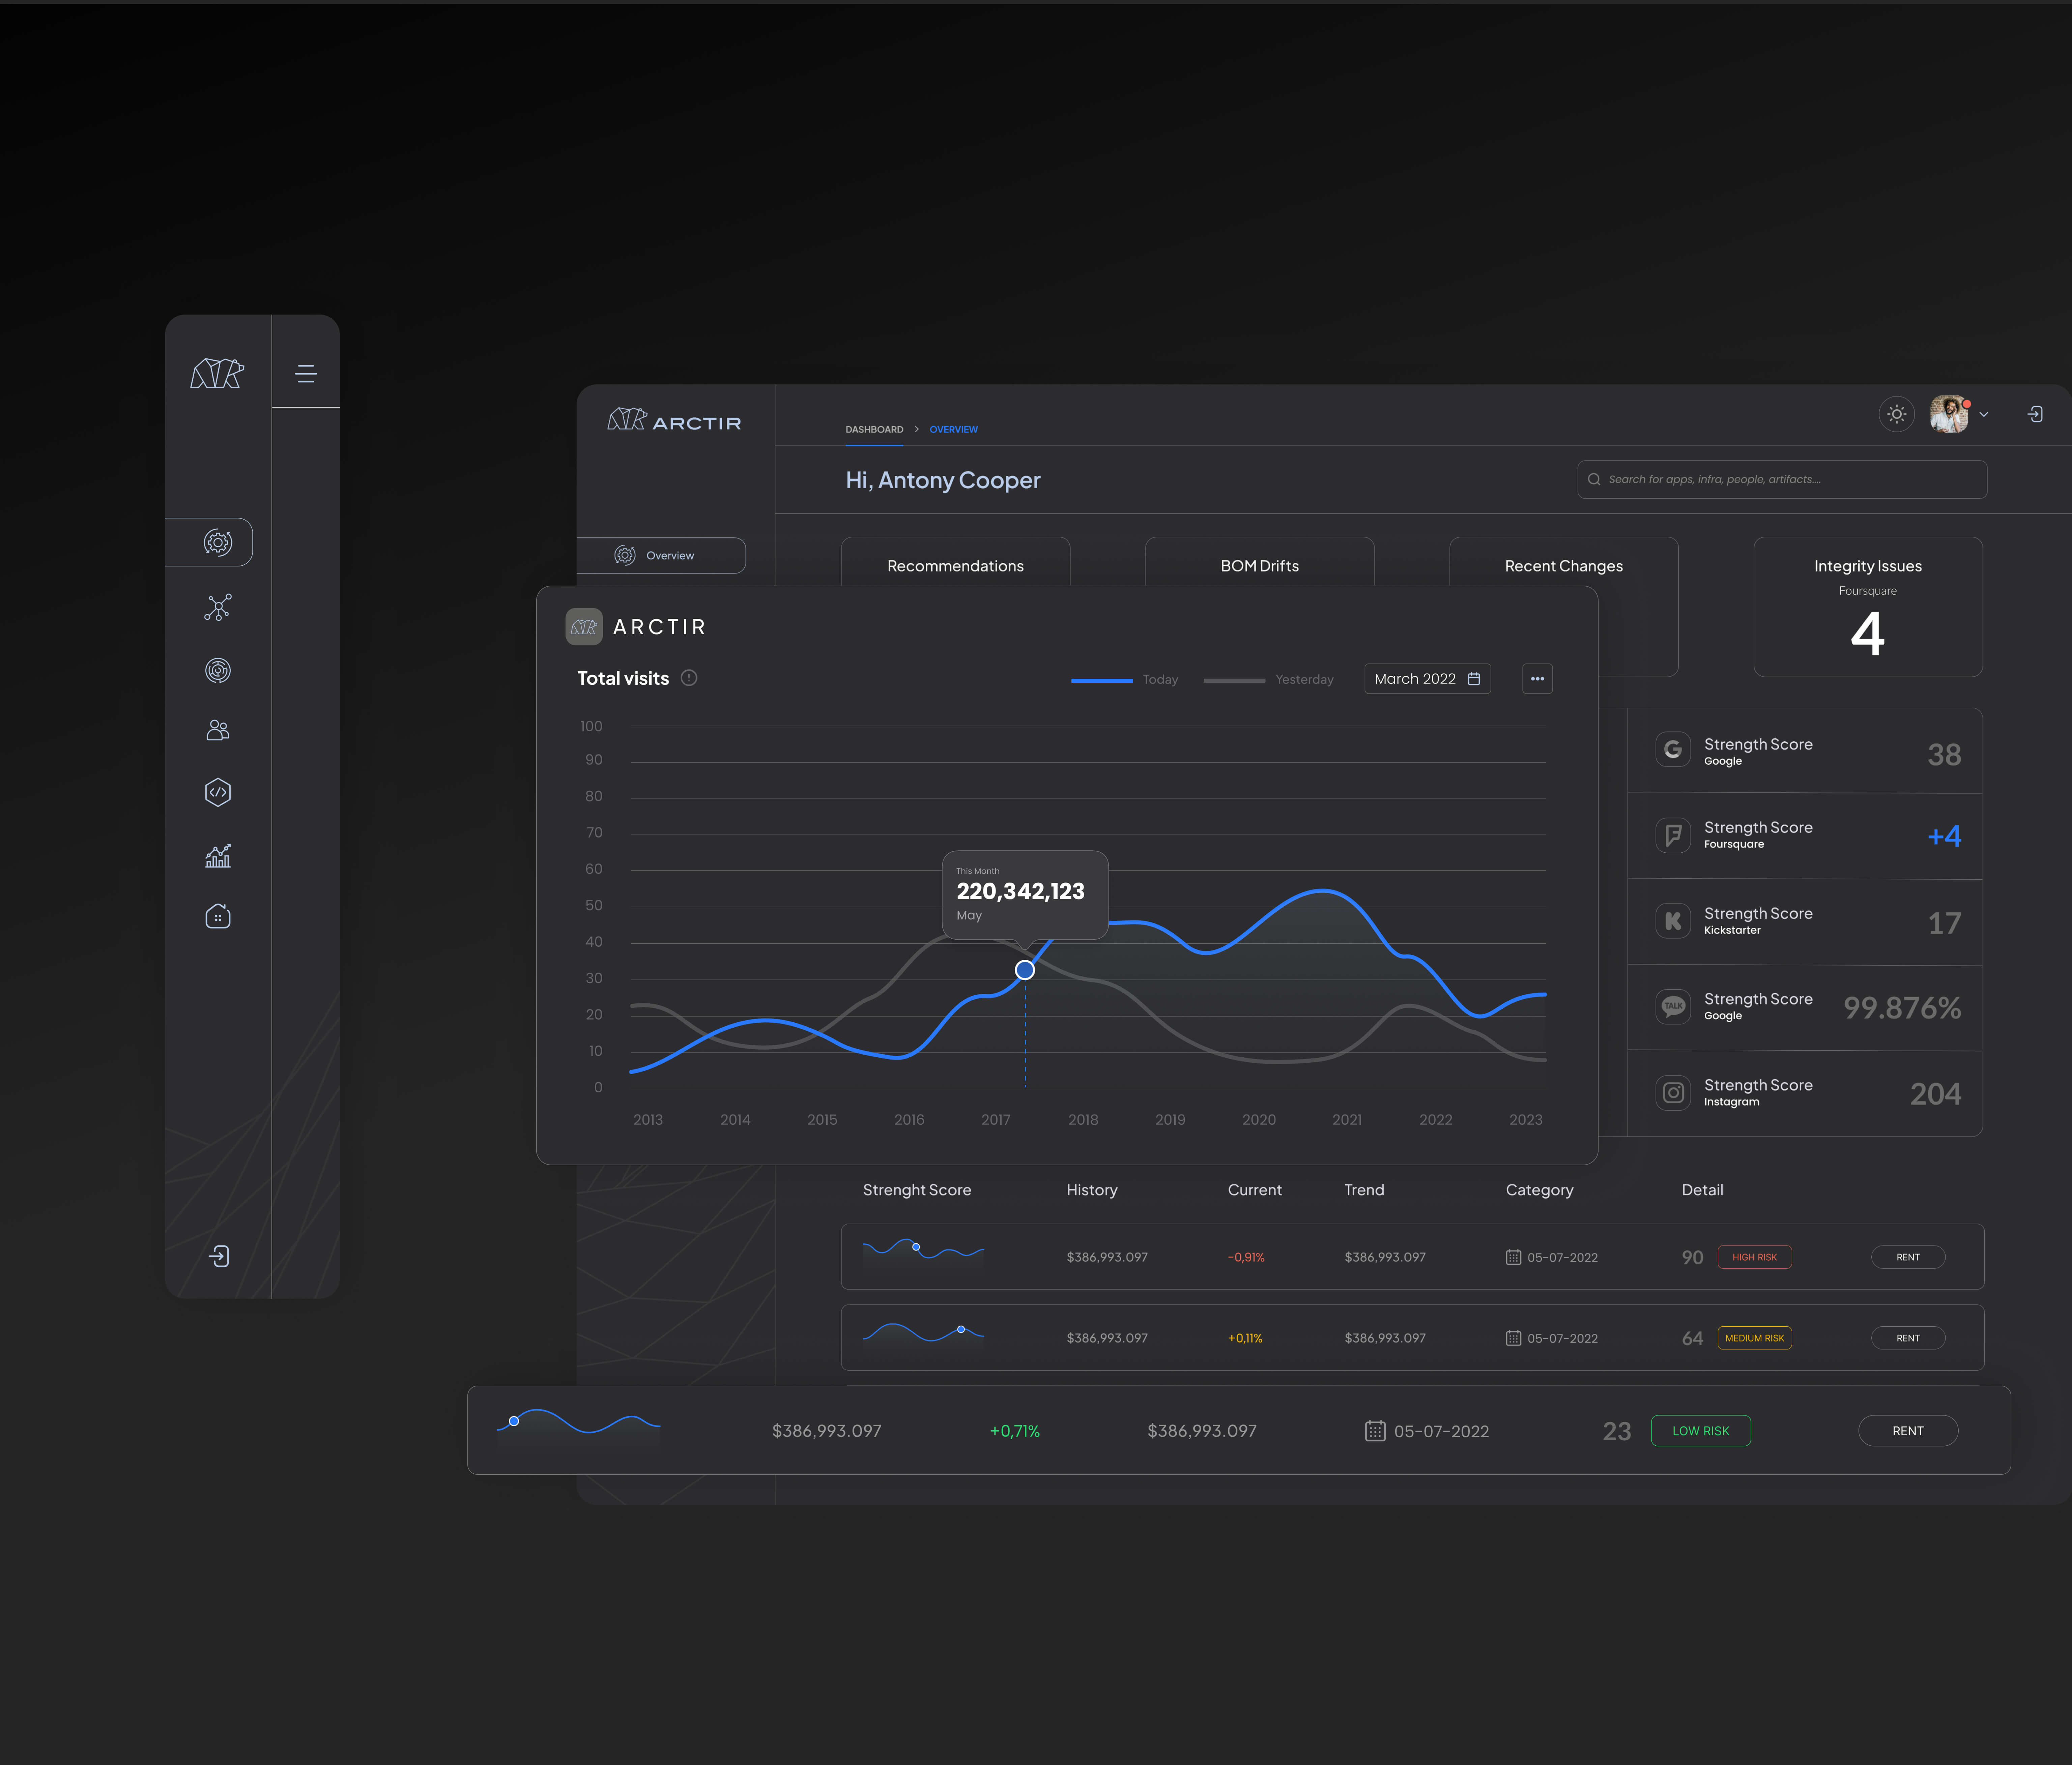Open the users group sidebar icon
The image size is (2072, 1765).
pyautogui.click(x=218, y=730)
